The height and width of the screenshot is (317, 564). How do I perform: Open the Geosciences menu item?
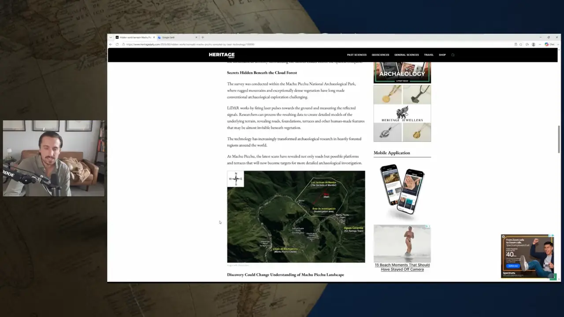[x=380, y=55]
